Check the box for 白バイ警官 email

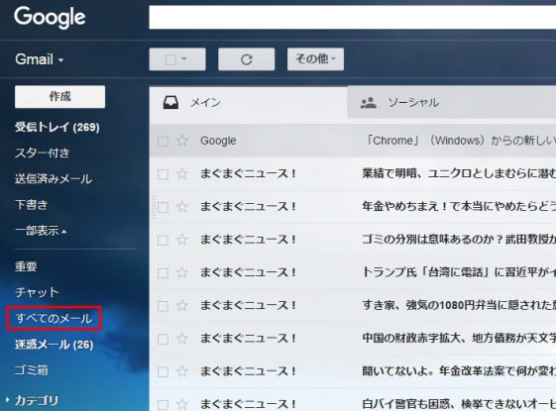tap(163, 405)
